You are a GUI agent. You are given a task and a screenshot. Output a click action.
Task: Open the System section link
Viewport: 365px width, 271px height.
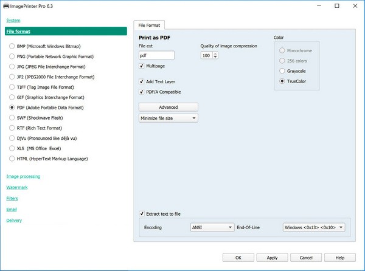13,20
